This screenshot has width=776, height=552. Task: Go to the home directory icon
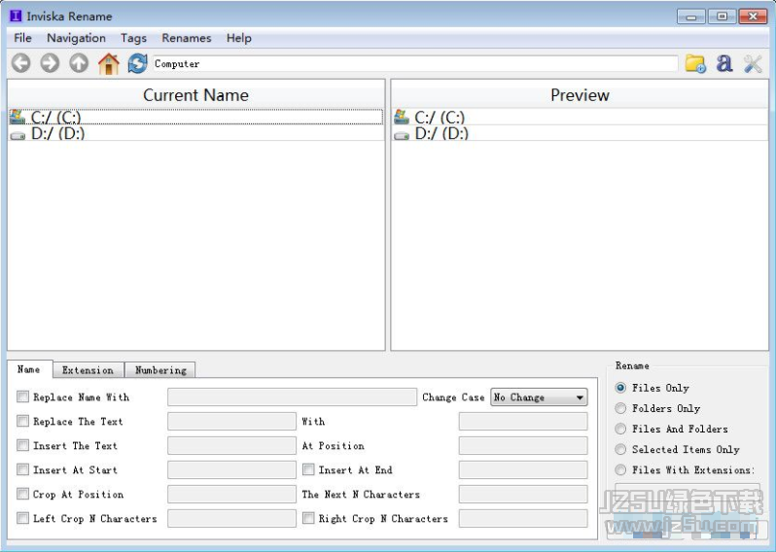coord(108,63)
